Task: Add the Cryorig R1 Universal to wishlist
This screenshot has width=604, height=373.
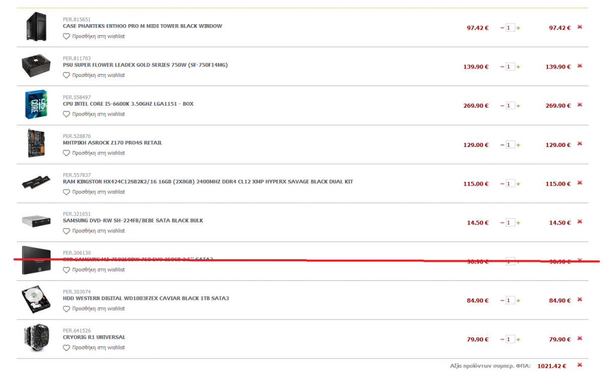Action: point(94,347)
